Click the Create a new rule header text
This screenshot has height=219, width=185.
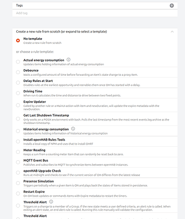pos(61,32)
